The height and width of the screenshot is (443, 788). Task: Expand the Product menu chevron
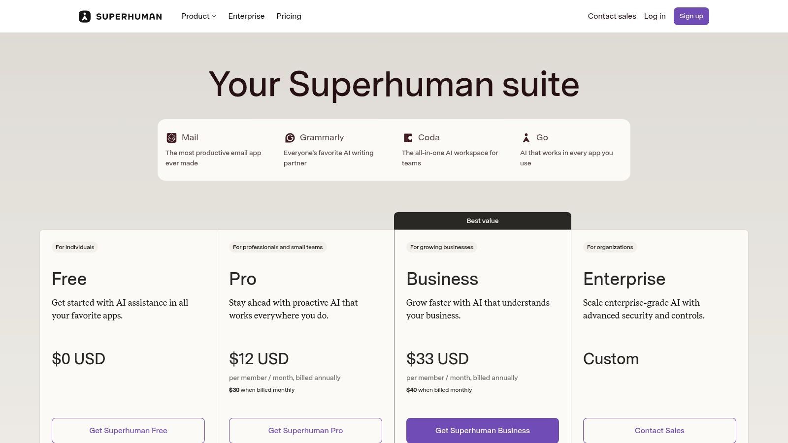click(x=214, y=16)
